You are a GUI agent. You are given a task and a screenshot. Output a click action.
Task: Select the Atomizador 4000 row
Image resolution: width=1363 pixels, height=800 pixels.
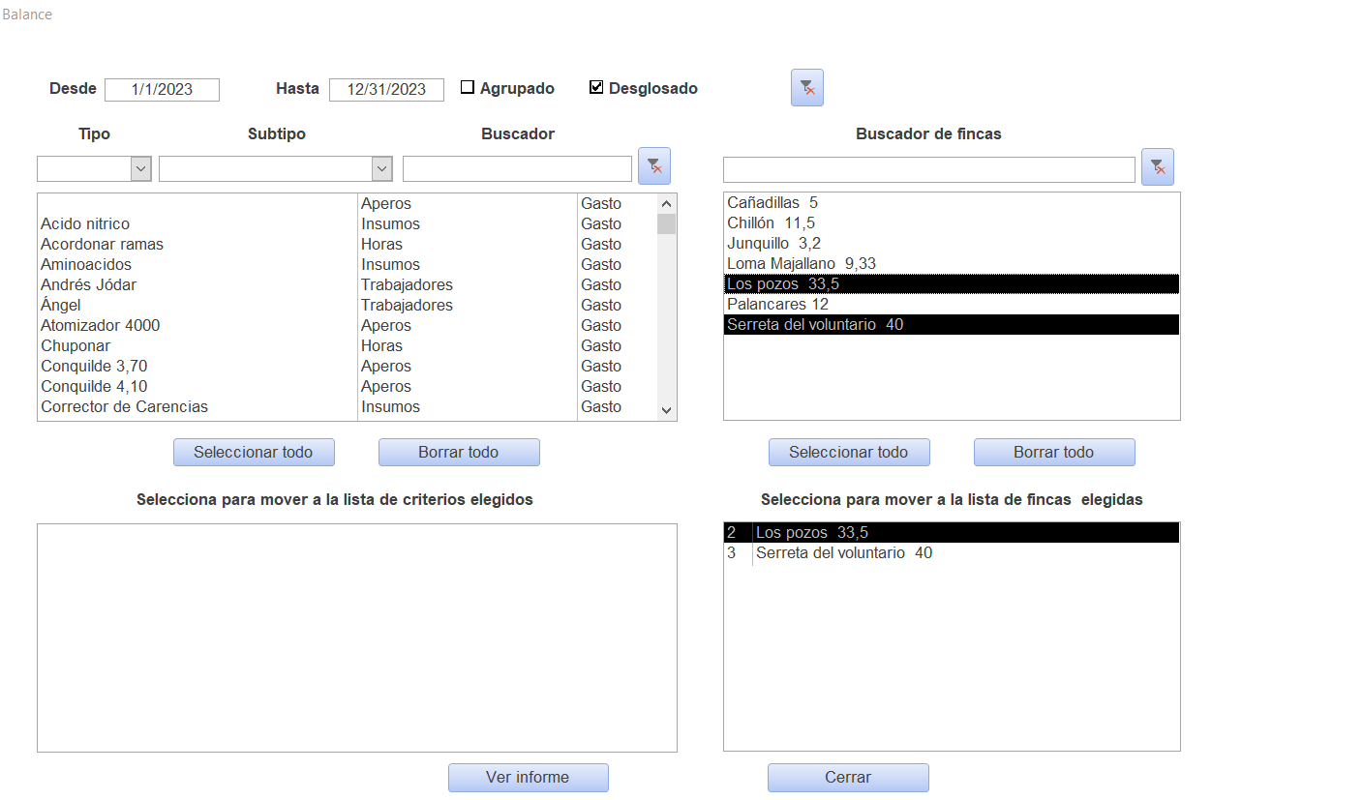pos(347,326)
